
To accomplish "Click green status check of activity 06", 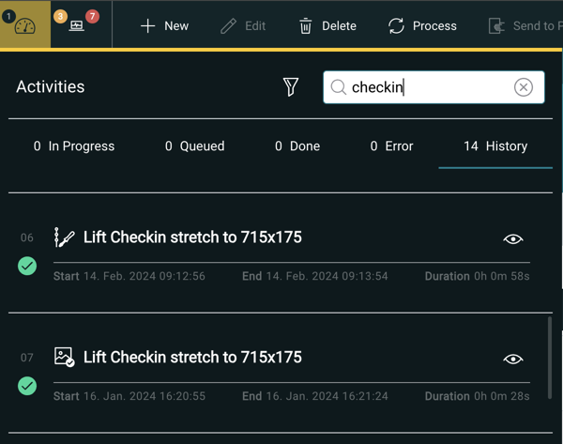I will 27,266.
